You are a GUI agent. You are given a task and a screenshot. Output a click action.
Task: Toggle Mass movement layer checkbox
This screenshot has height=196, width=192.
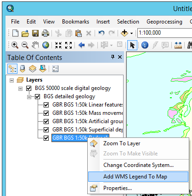pos(46,113)
